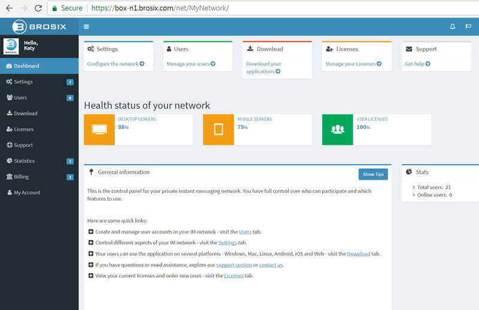The height and width of the screenshot is (310, 479).
Task: Click the Users card person icon
Action: tap(169, 49)
